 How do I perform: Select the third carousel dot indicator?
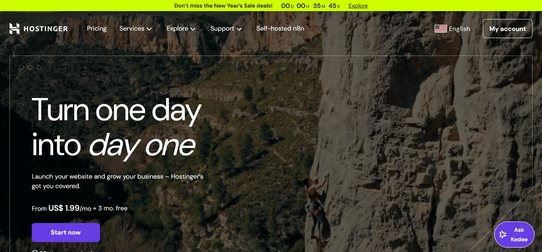pos(39,67)
